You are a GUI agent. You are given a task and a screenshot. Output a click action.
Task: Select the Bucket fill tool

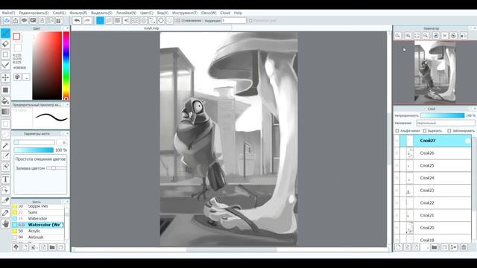coord(5,100)
